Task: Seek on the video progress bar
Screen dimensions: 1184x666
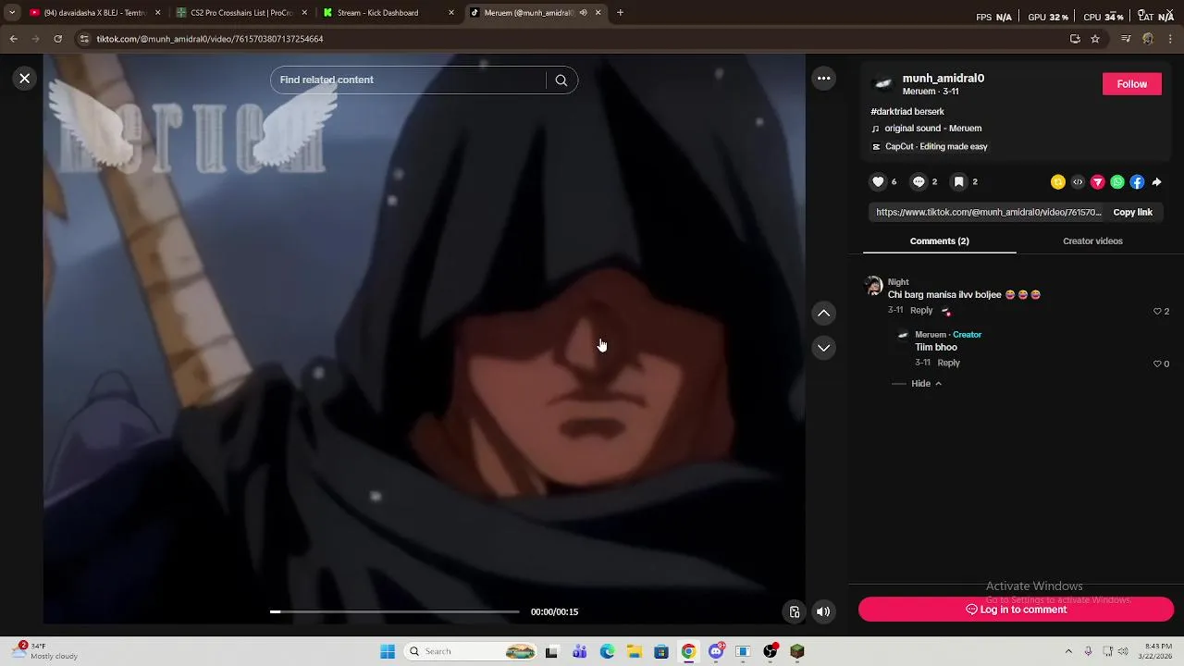Action: click(395, 611)
